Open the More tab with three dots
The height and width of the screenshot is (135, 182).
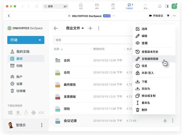145,6
